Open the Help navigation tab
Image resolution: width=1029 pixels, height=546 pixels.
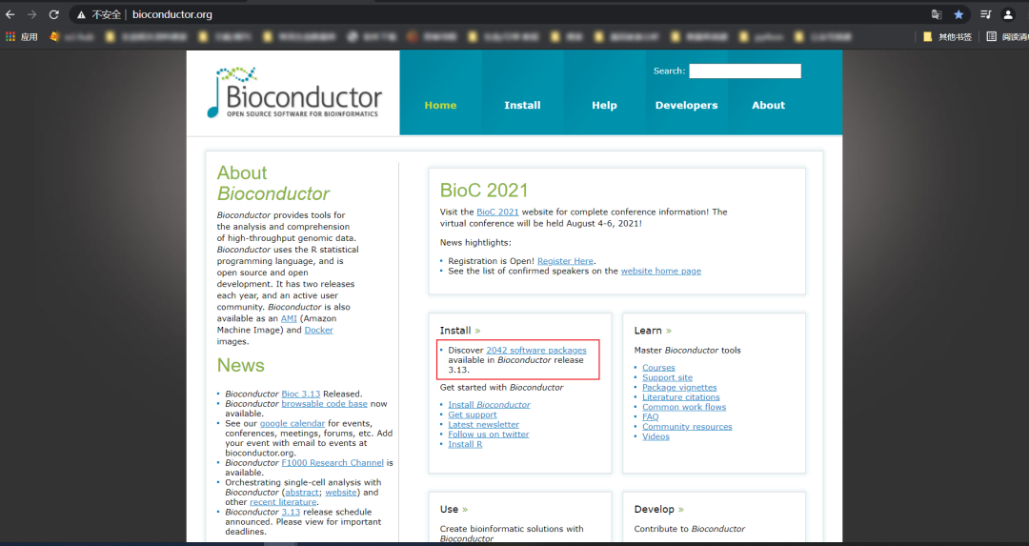(604, 105)
